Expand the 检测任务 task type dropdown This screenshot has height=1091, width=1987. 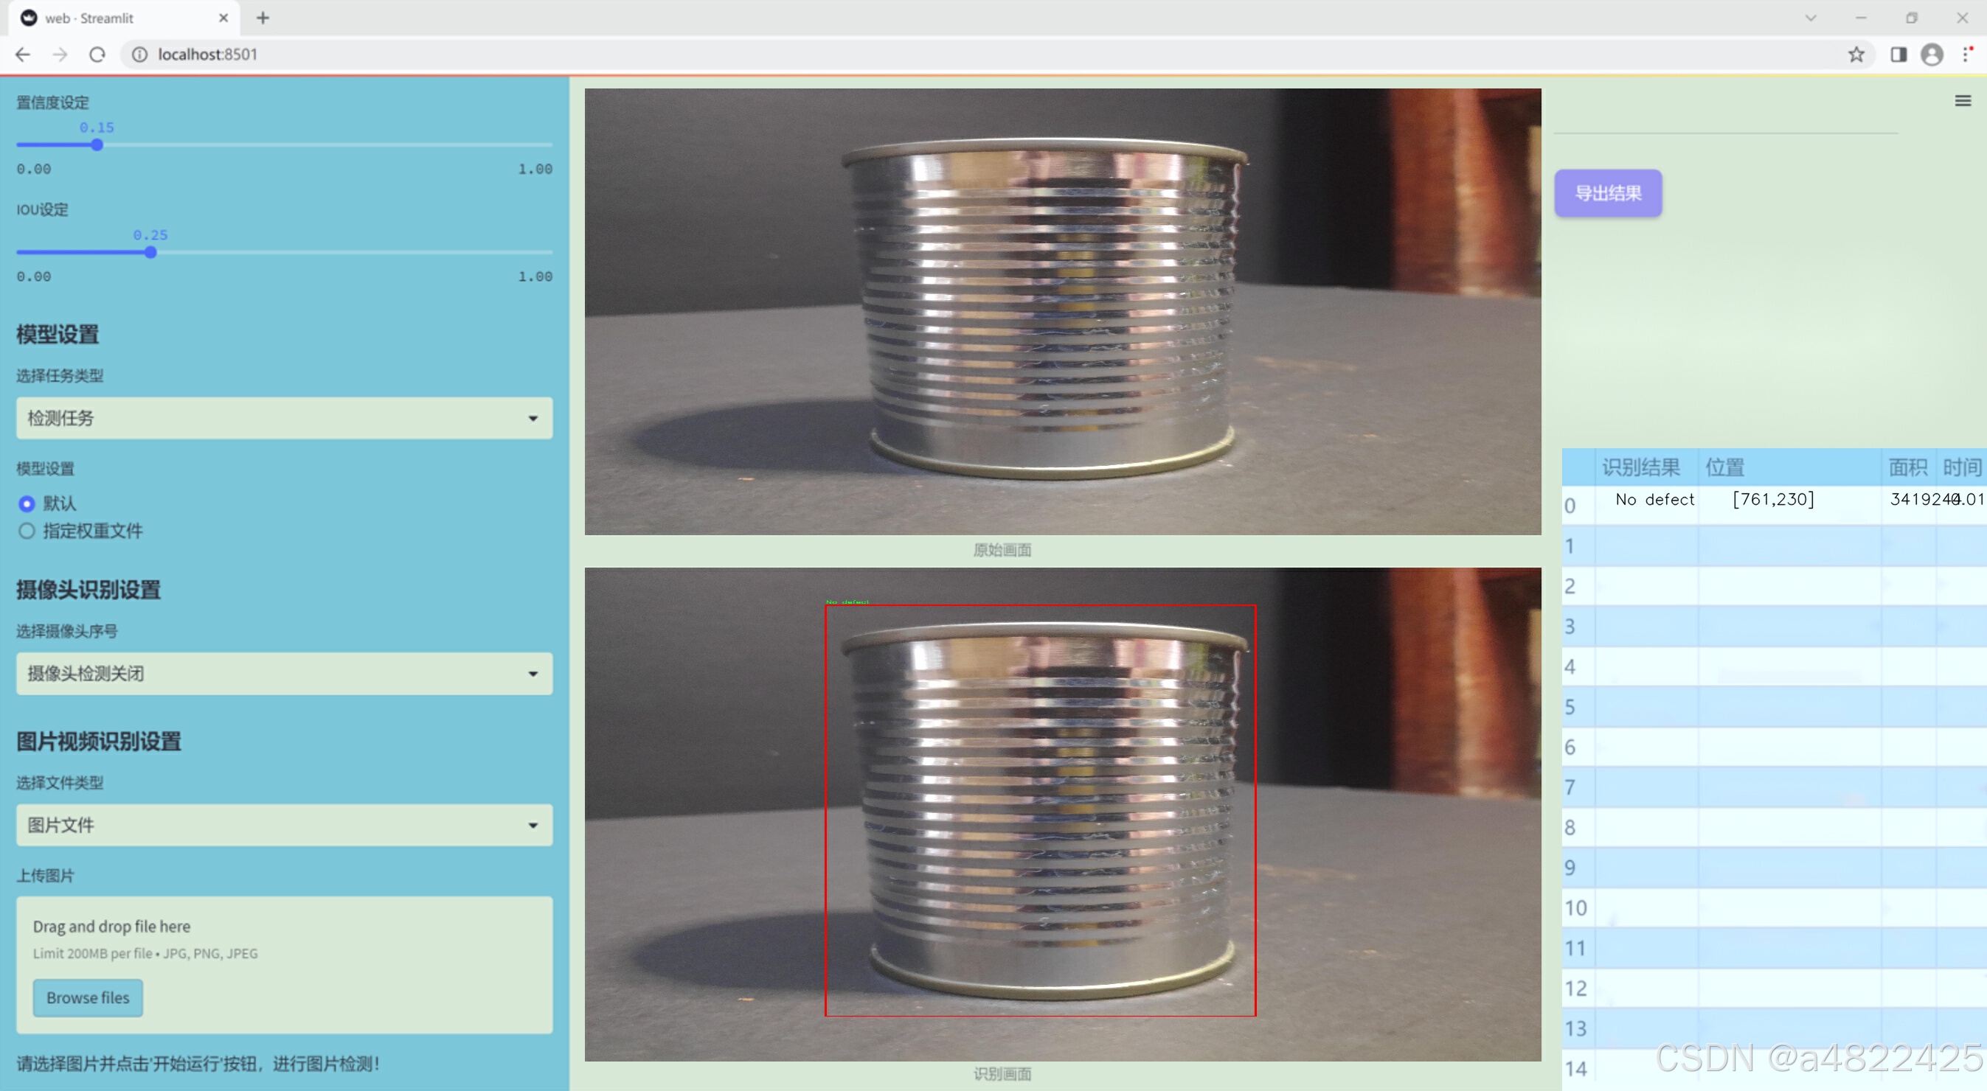pos(284,418)
